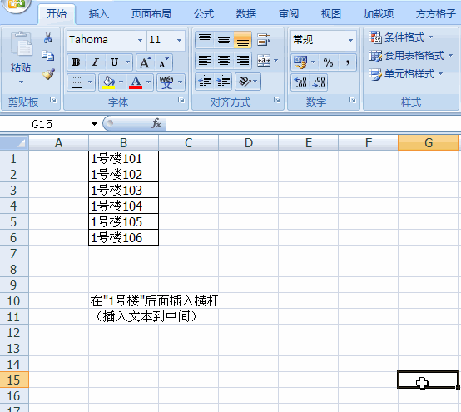Click the Cut scissors icon

point(48,37)
